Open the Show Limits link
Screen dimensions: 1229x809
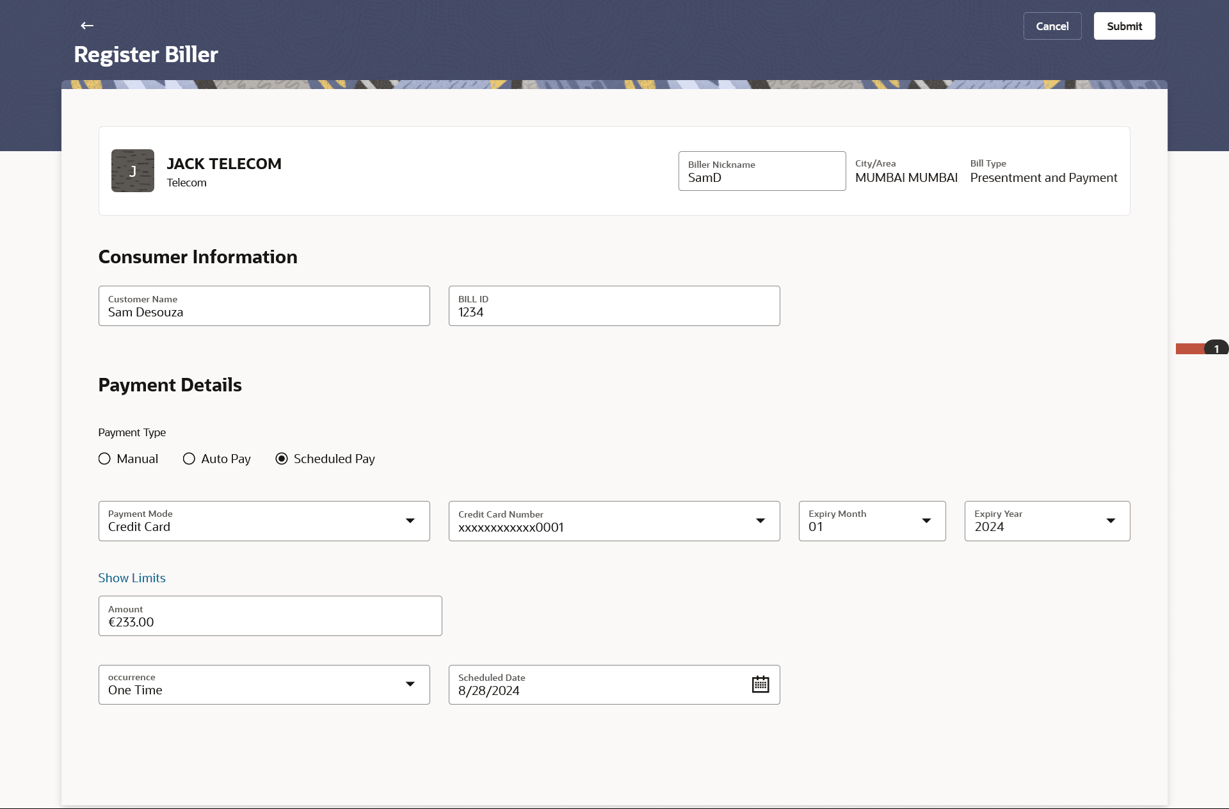tap(132, 578)
